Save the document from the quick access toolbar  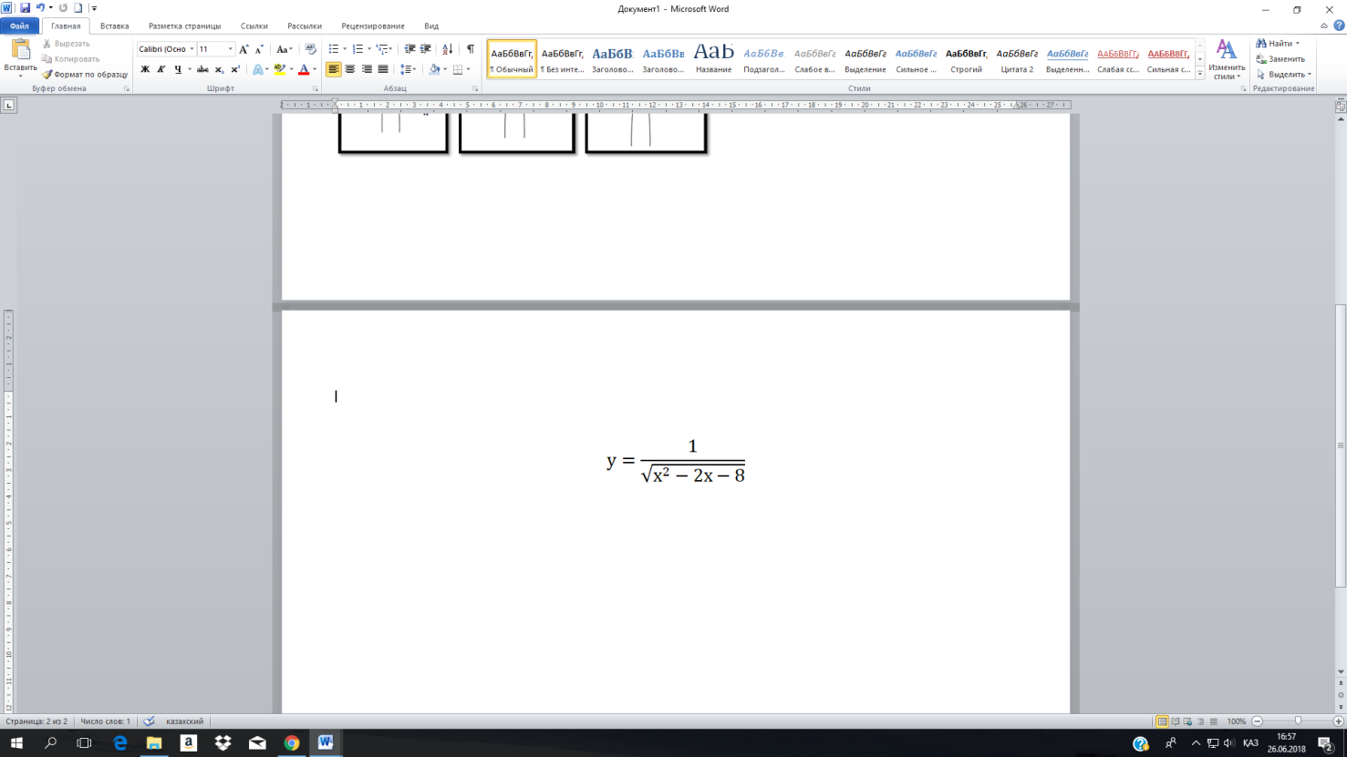25,8
